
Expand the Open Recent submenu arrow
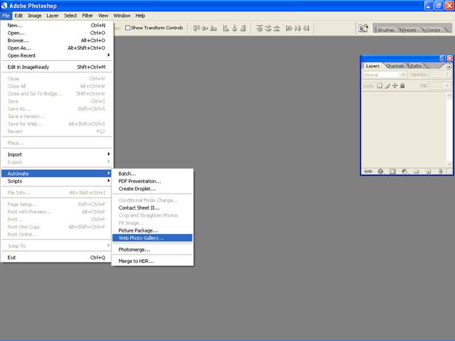[x=109, y=55]
